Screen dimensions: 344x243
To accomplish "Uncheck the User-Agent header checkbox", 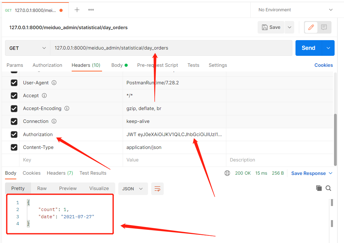I will [14, 82].
